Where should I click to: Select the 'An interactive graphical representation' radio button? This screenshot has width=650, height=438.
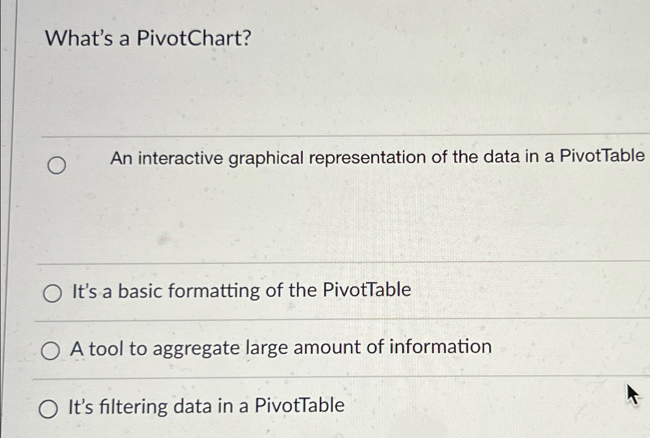pos(56,165)
